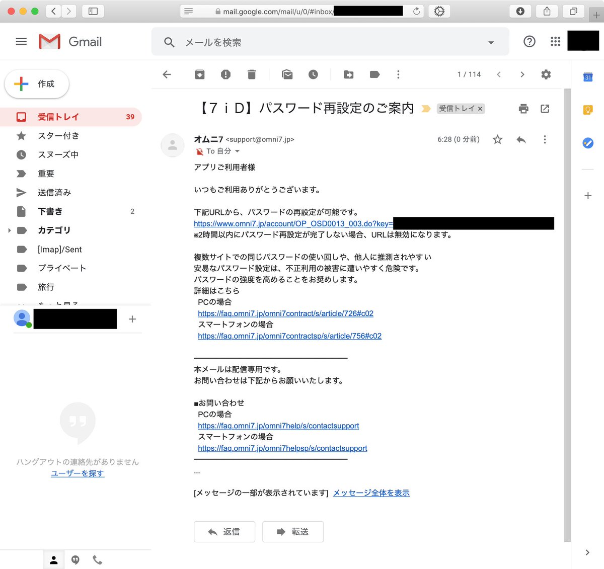Star this email from オムニ7
Viewport: 604px width, 569px height.
[497, 139]
